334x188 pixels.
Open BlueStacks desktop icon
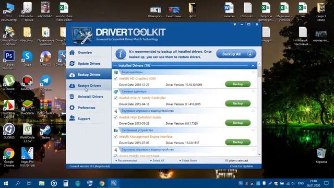[27, 107]
